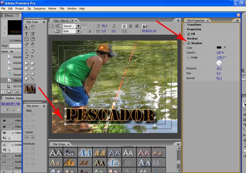
Task: Select the Rotation tool in Title Tools
Action: [32, 27]
